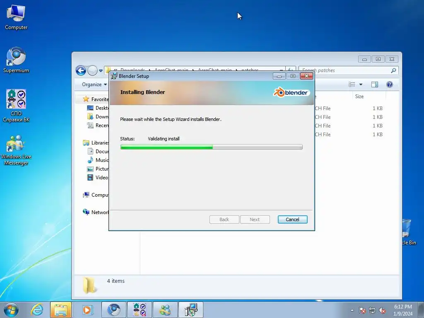
Task: Open Supermium from the taskbar
Action: coord(114,310)
